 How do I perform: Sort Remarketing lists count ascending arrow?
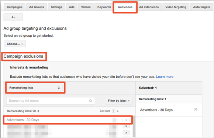pyautogui.click(x=38, y=111)
